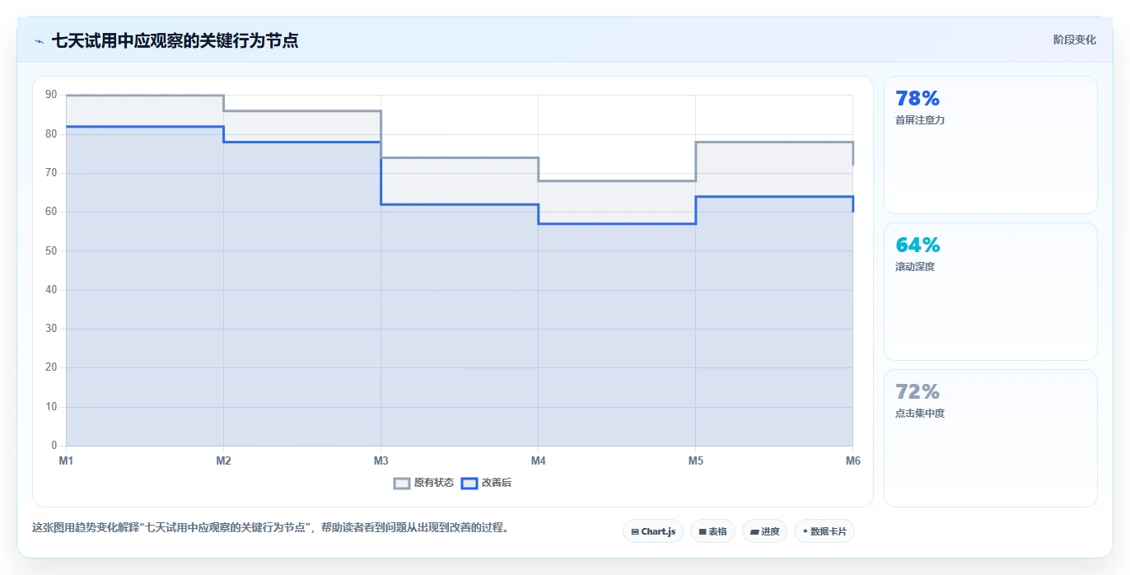The height and width of the screenshot is (575, 1130).
Task: Click the 数据卡片 tag
Action: [824, 531]
